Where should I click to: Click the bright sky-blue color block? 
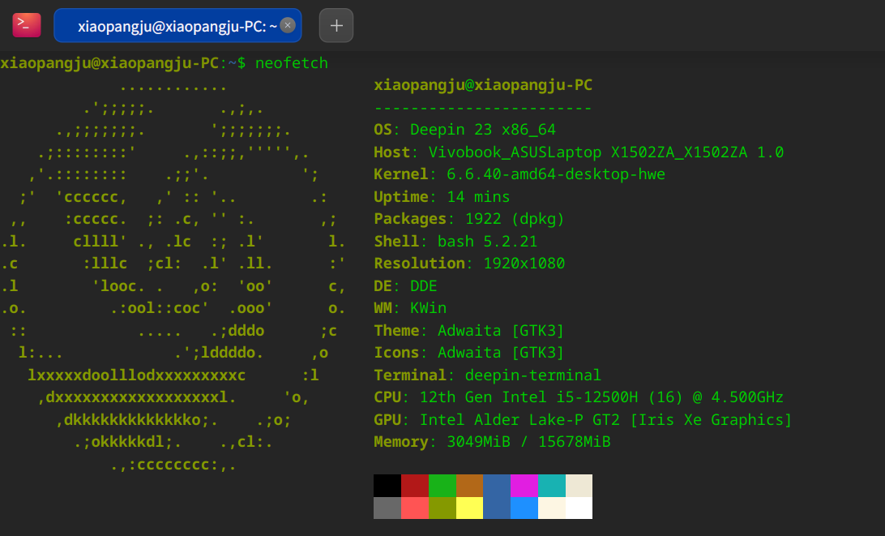coord(524,508)
